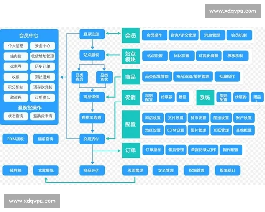Select the 站点展现 step

(92, 55)
